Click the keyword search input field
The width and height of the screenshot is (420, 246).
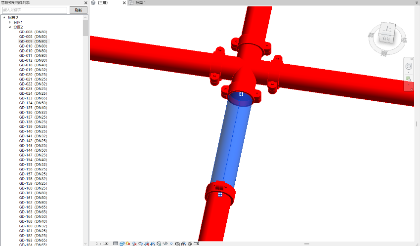[35, 10]
